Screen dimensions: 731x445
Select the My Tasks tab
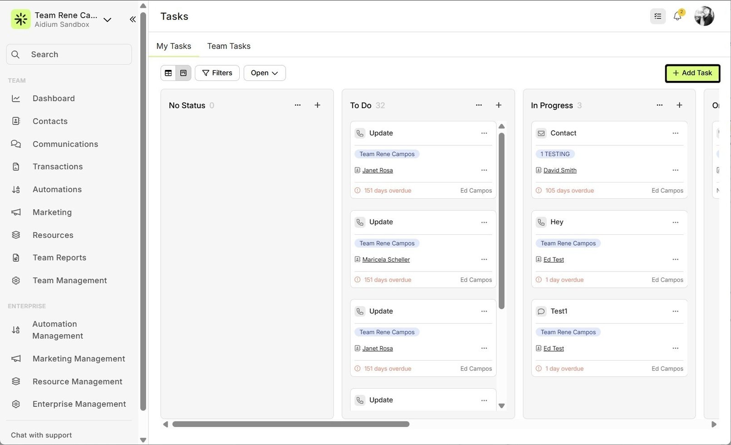174,46
